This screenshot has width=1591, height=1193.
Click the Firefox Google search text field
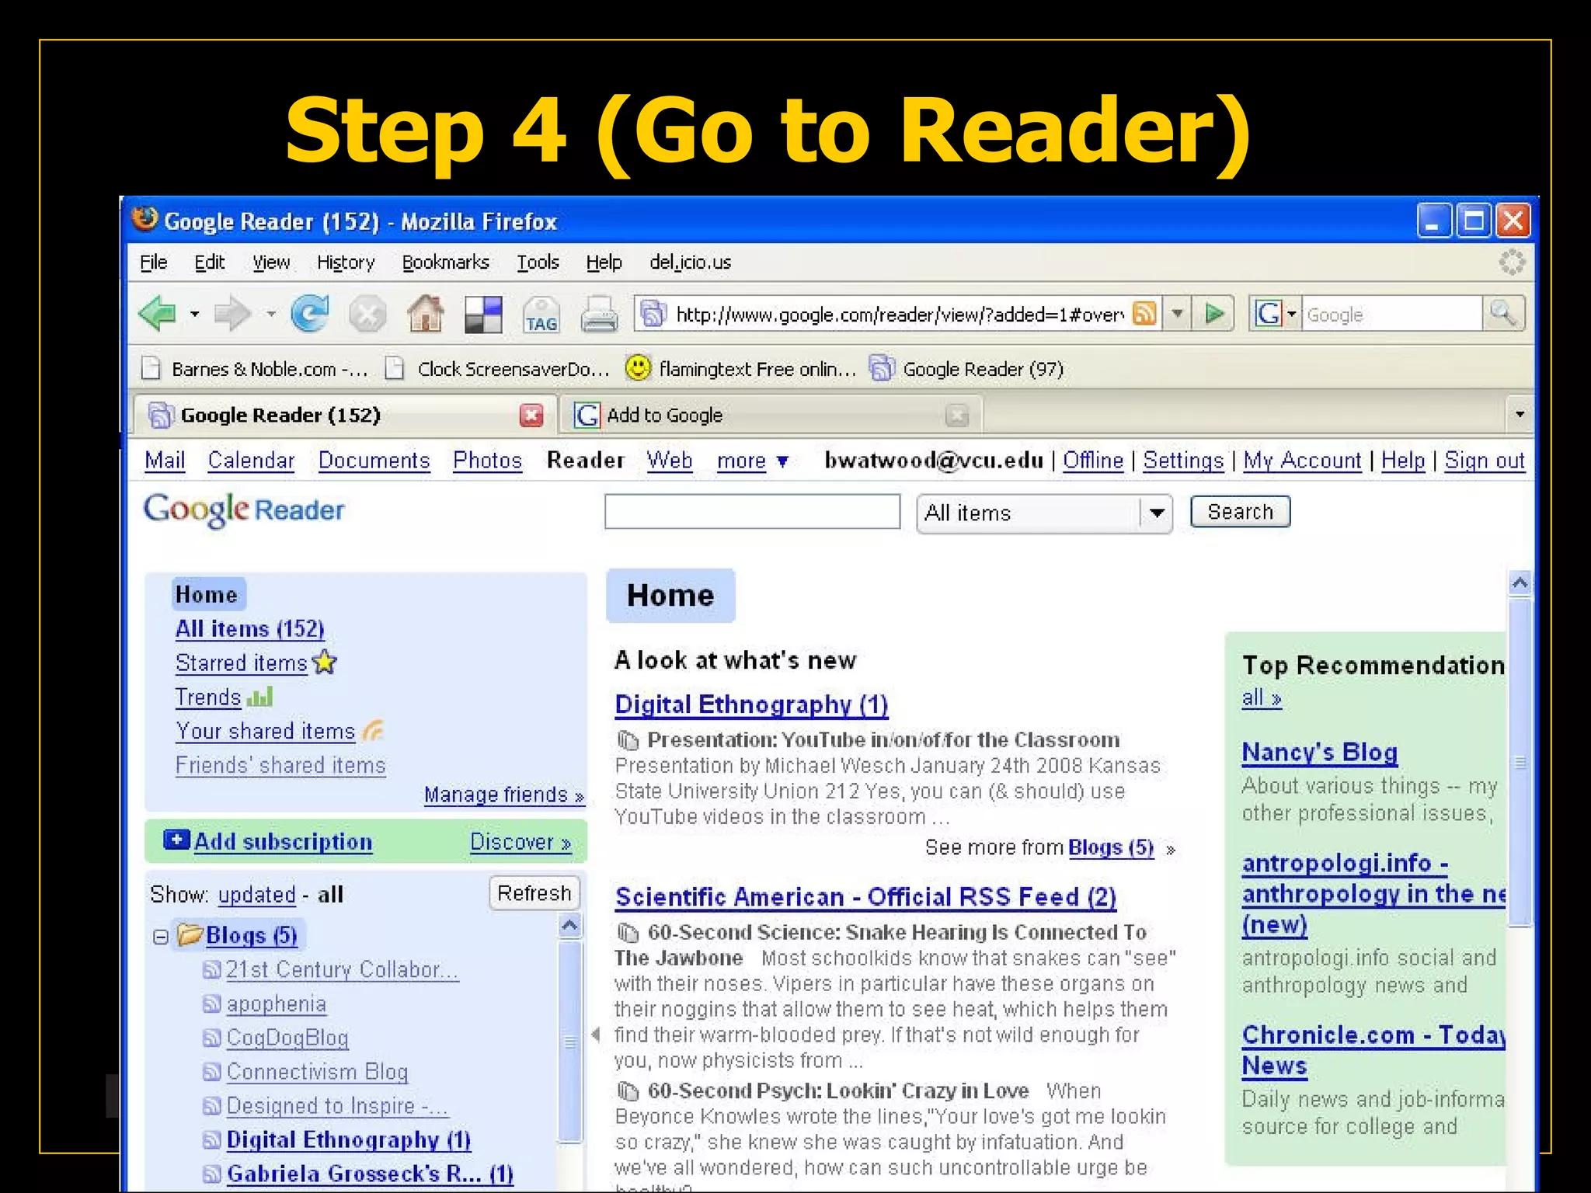pyautogui.click(x=1391, y=314)
